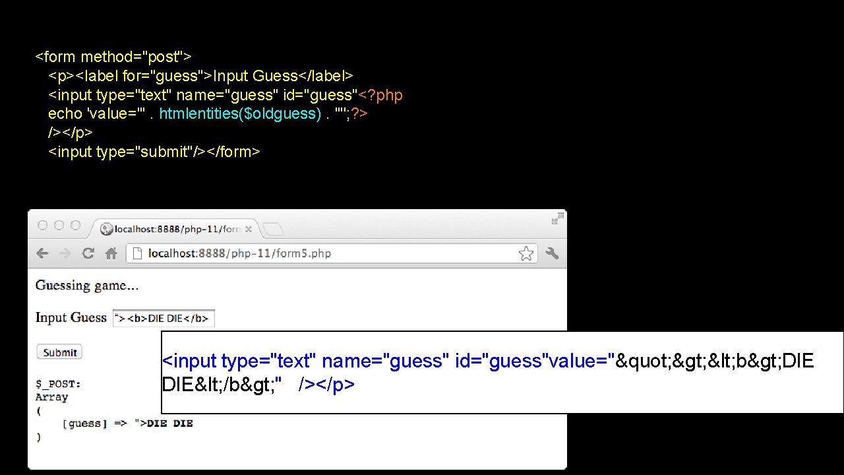844x475 pixels.
Task: Click the Submit button on the guessing form
Action: point(59,352)
